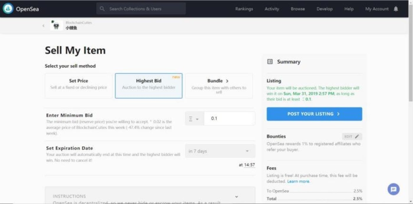Click the BlockchainCuties item thumbnail
The width and height of the screenshot is (413, 204).
click(56, 26)
